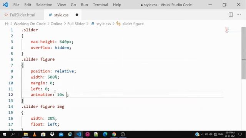The width and height of the screenshot is (246, 138).
Task: Click the .slider figure selector text
Action: pyautogui.click(x=38, y=59)
